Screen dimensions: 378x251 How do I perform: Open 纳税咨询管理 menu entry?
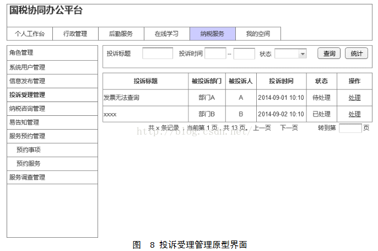click(52, 109)
